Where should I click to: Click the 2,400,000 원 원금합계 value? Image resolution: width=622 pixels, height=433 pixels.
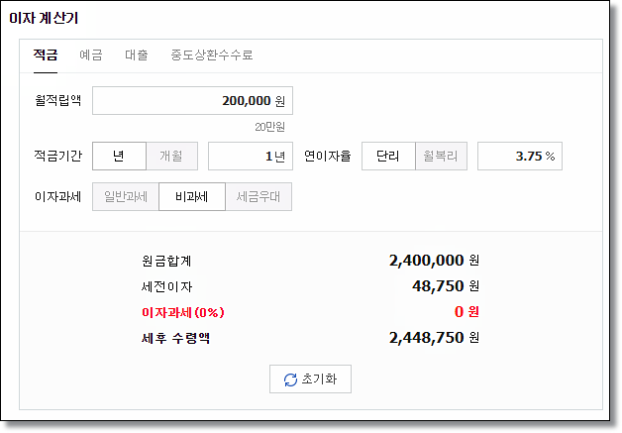(434, 261)
